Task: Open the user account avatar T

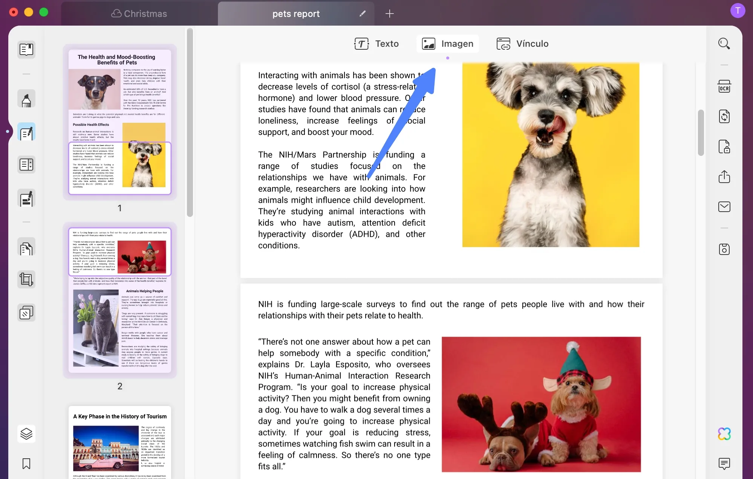Action: click(738, 11)
